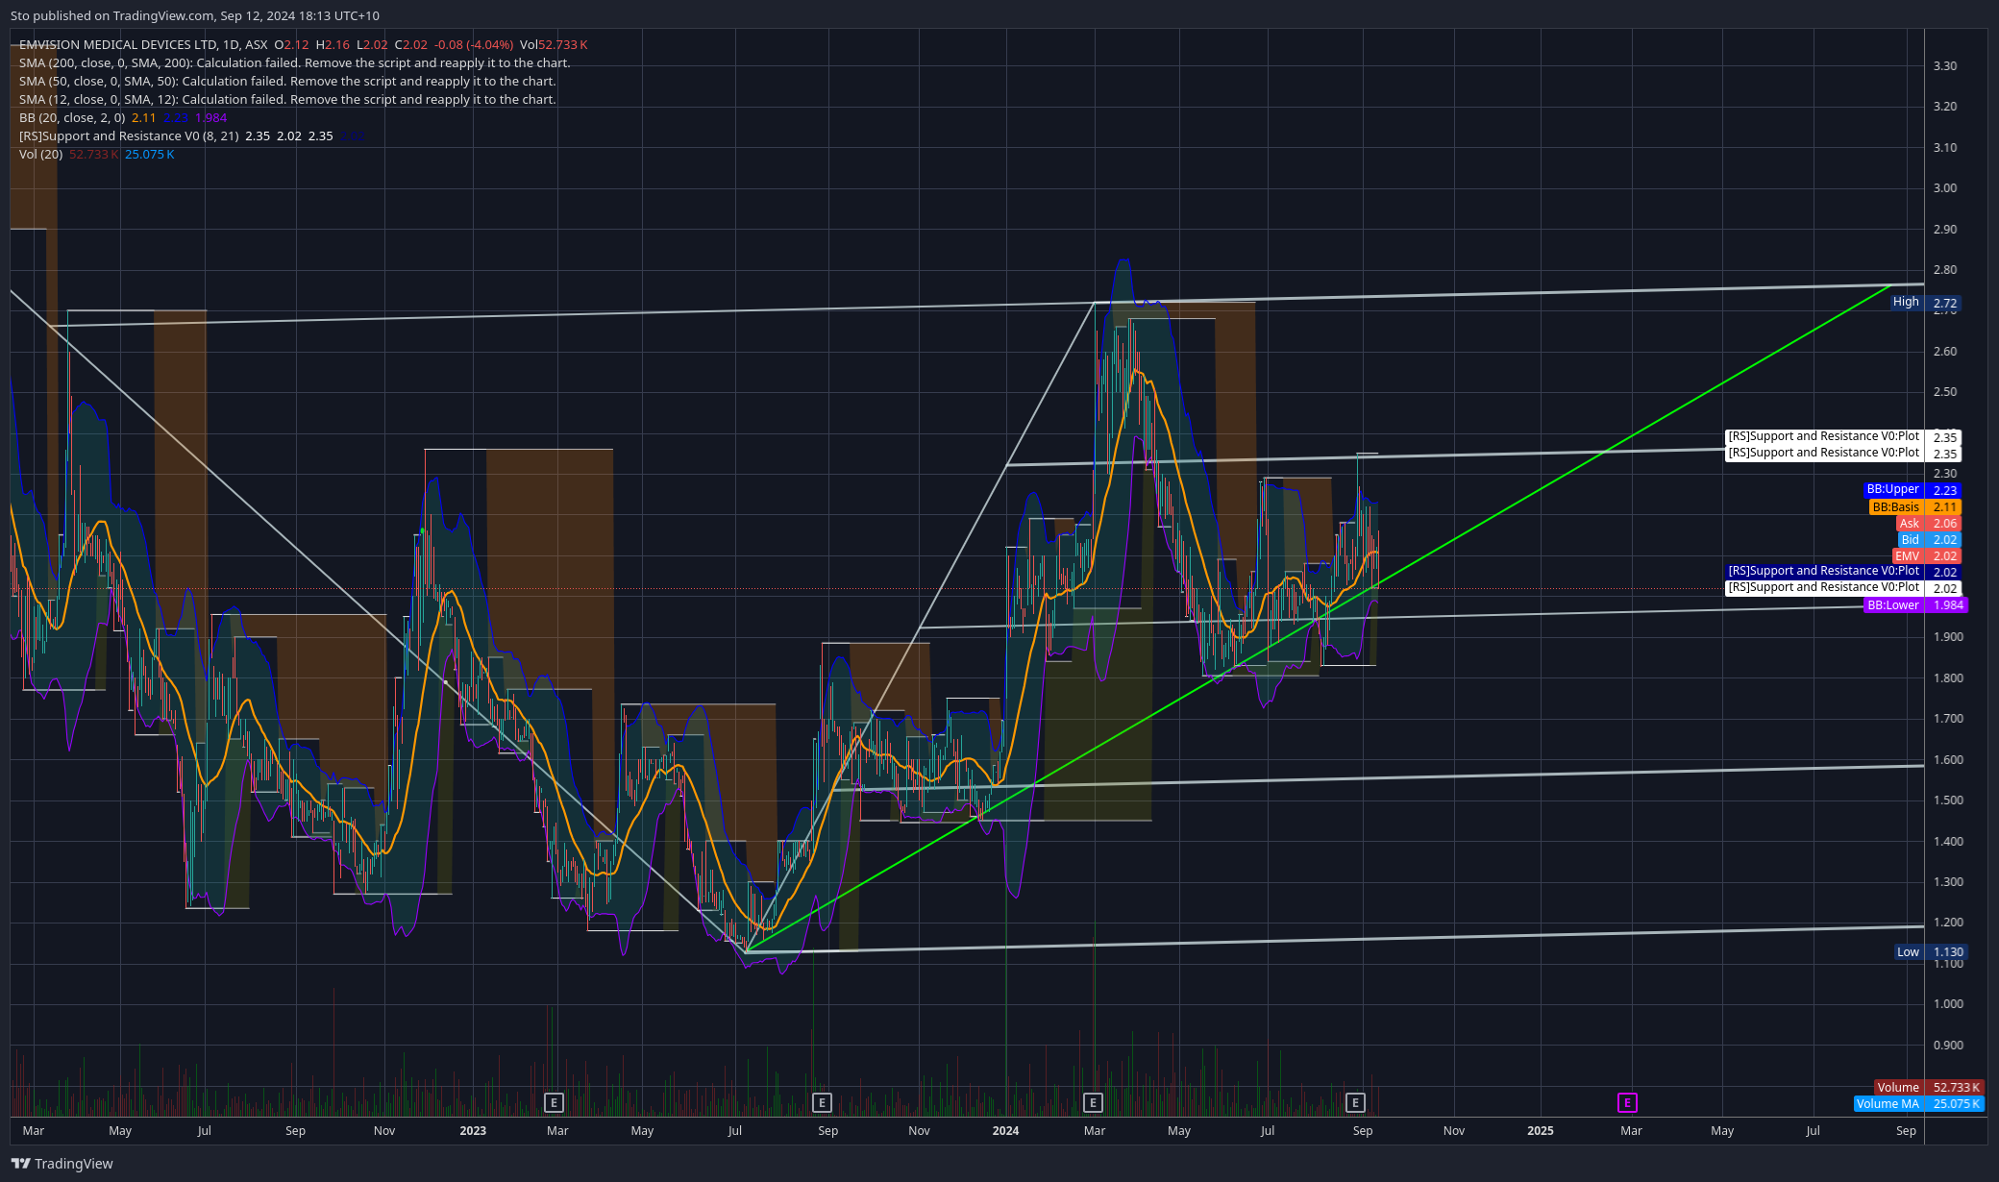
Task: Click the 2025 year label on time axis
Action: [1541, 1131]
